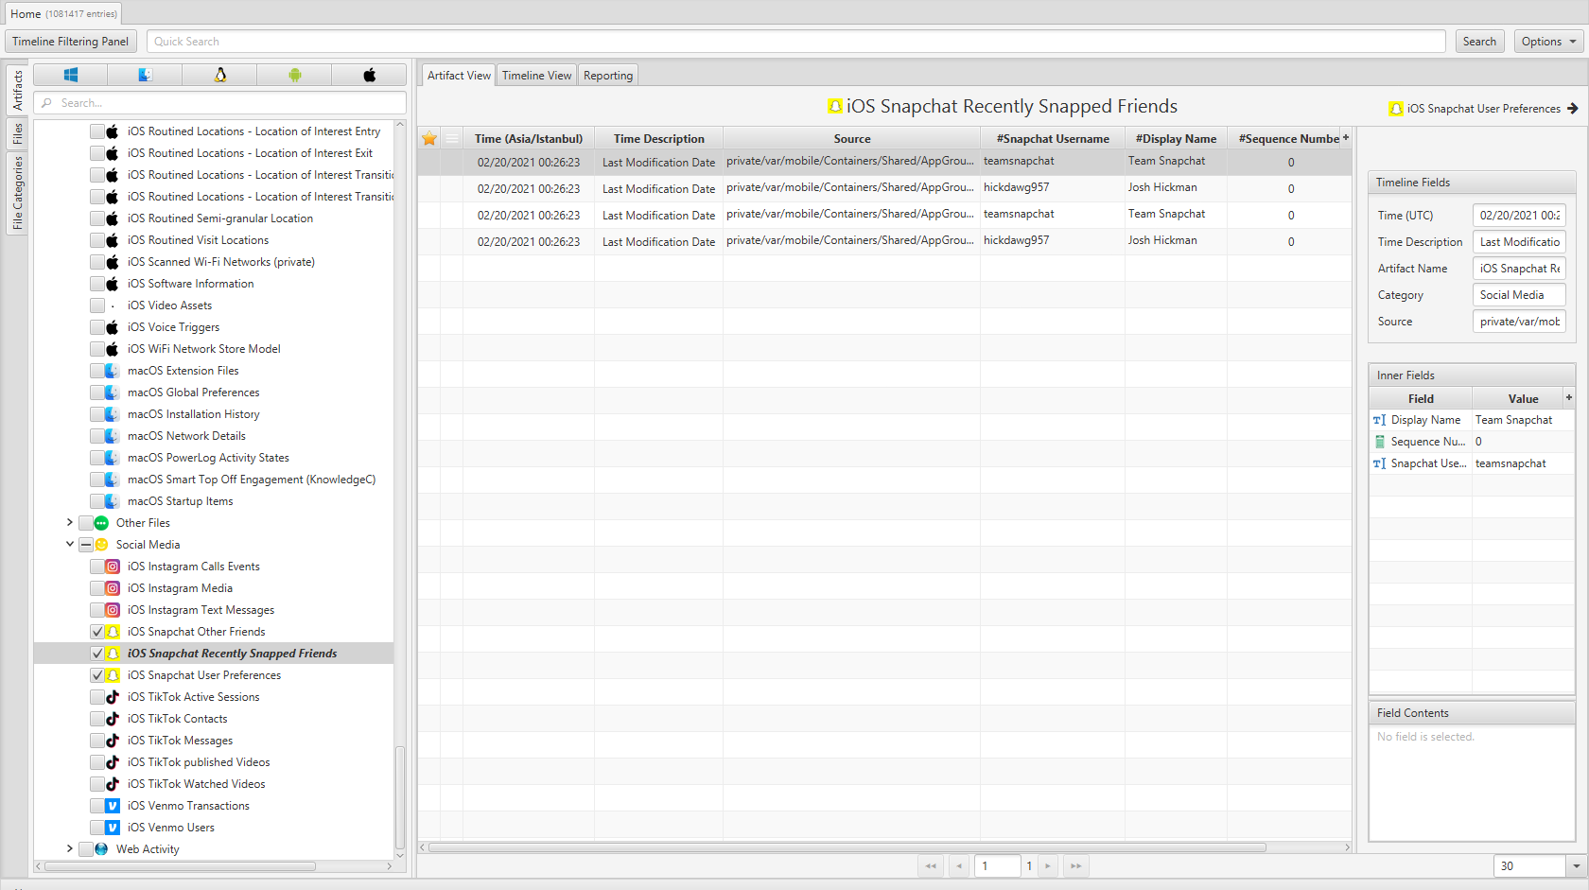Toggle the Social Media category checkbox

pyautogui.click(x=86, y=545)
